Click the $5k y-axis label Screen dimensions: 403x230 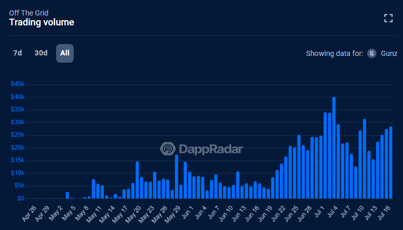pos(20,185)
